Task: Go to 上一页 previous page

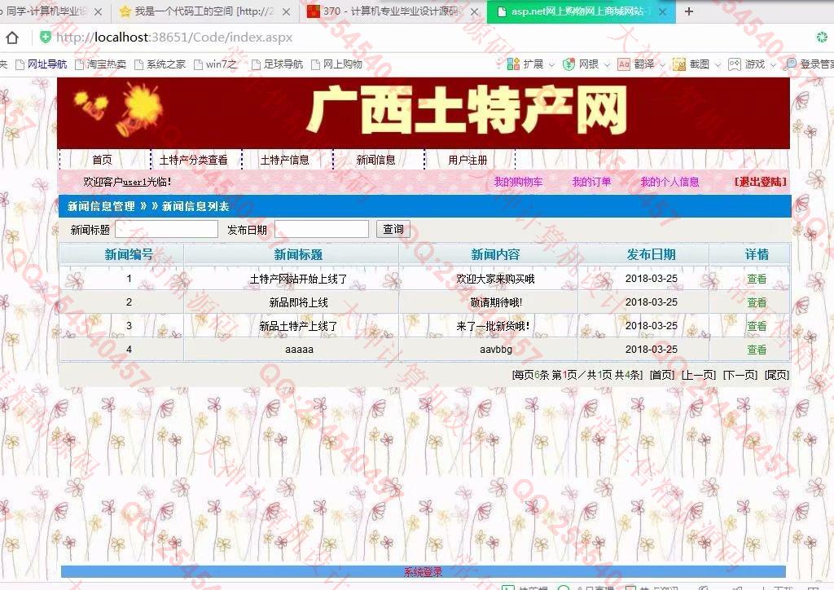Action: click(x=699, y=375)
